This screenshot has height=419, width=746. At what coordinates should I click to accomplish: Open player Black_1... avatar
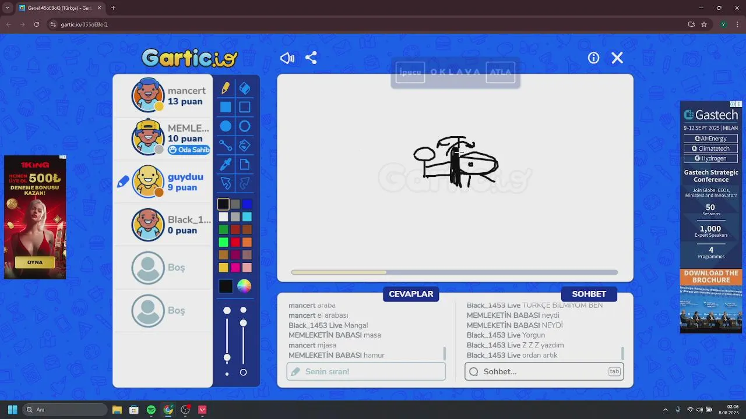coord(148,225)
